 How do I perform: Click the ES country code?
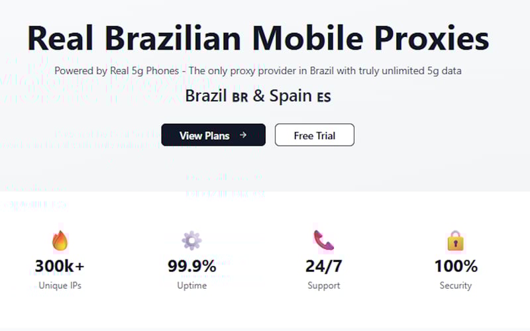pos(324,97)
